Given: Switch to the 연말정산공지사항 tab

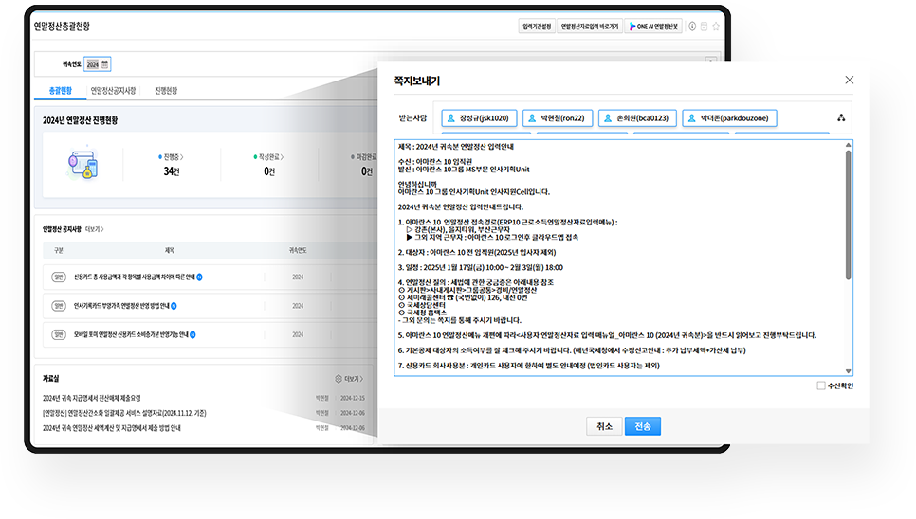Looking at the screenshot, I should coord(114,90).
